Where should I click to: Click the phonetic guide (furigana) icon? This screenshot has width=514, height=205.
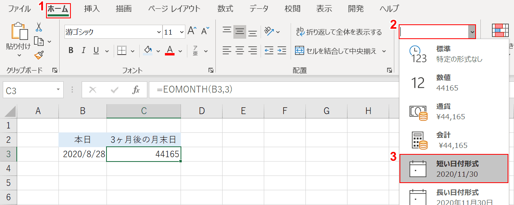pyautogui.click(x=195, y=51)
